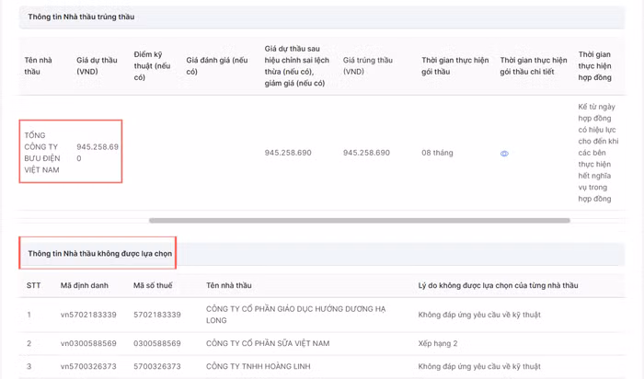Select tax code 5700326373

pos(157,366)
